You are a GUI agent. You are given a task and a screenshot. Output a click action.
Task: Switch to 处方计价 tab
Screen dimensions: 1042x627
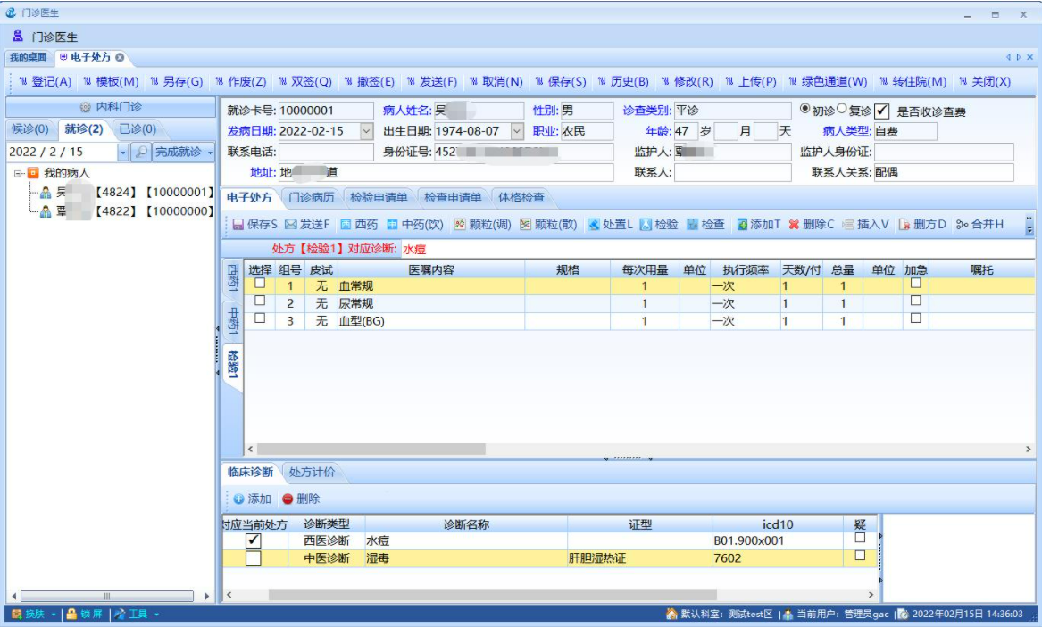[x=312, y=473]
